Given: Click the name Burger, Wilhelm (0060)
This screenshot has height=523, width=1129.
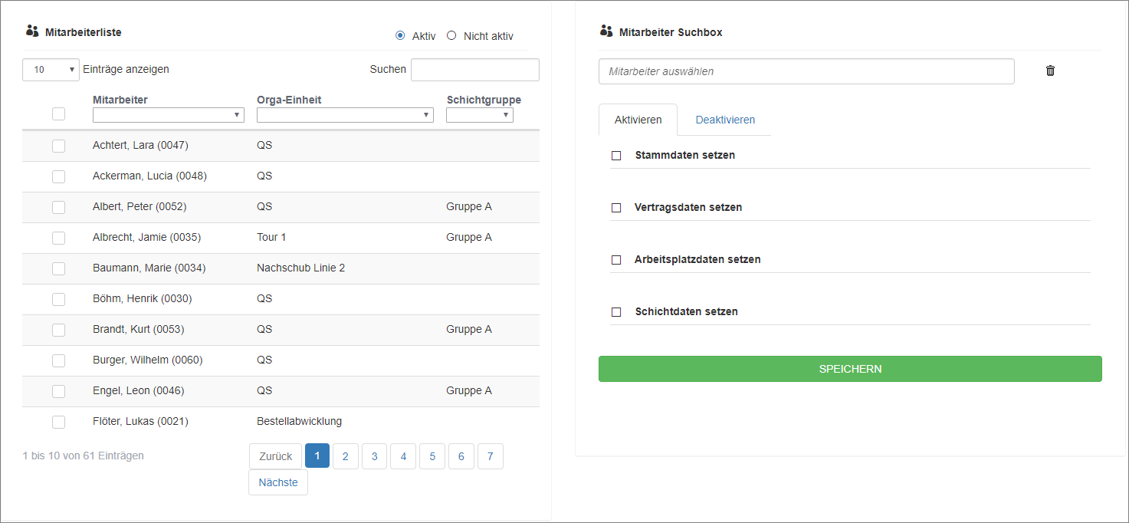Looking at the screenshot, I should point(148,360).
